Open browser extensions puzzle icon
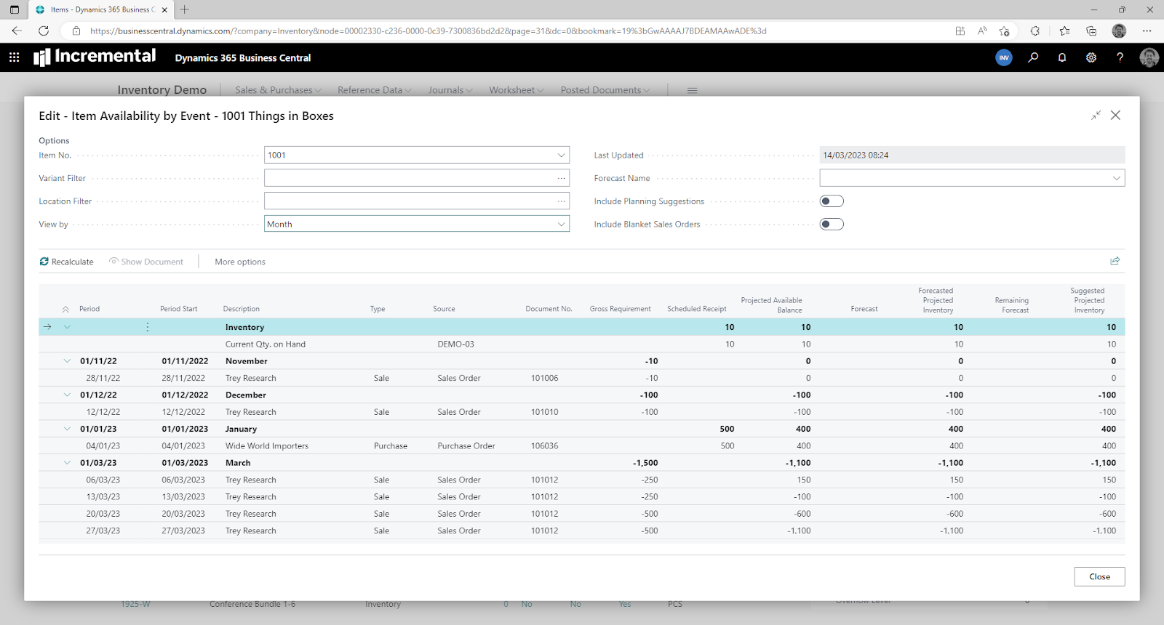This screenshot has height=625, width=1164. (x=1035, y=31)
